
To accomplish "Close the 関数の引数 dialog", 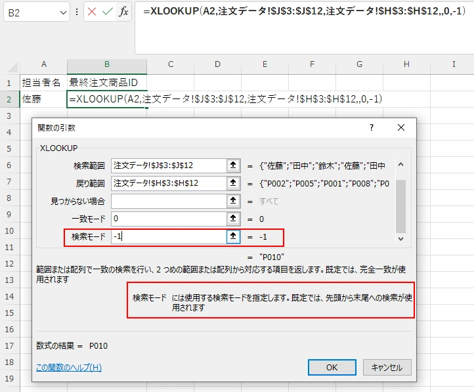I will click(401, 127).
